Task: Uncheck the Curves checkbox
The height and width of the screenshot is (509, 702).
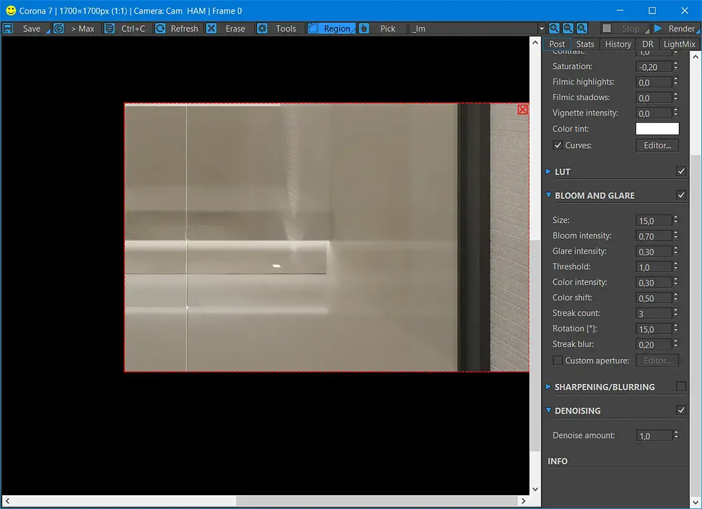Action: point(558,145)
